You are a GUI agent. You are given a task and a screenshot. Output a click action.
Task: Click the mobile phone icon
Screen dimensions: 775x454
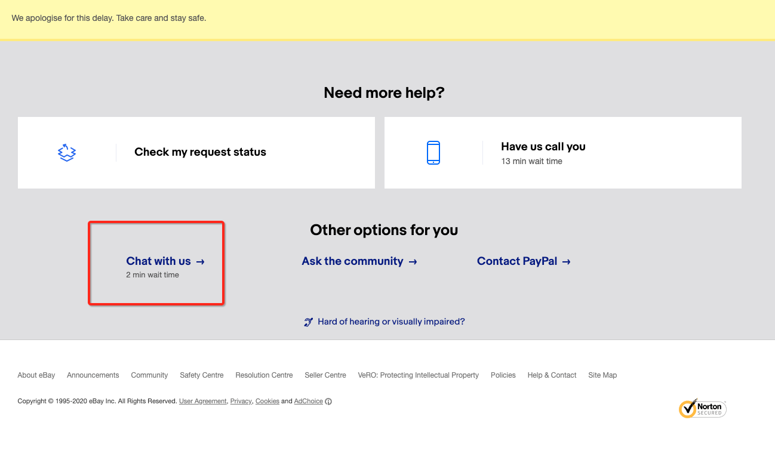tap(433, 153)
